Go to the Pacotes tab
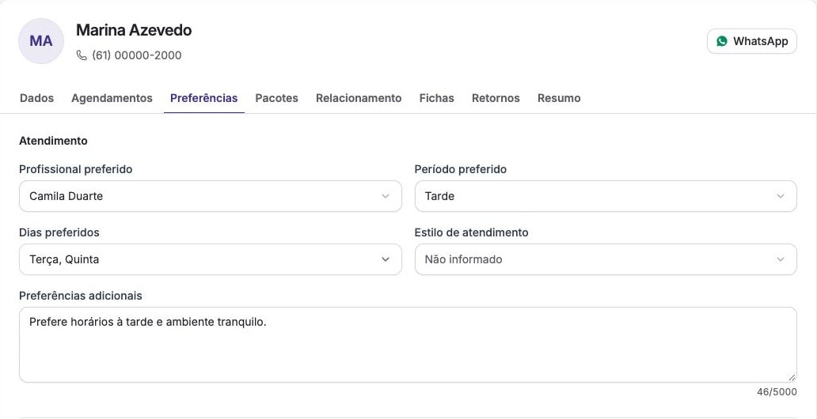 point(276,98)
